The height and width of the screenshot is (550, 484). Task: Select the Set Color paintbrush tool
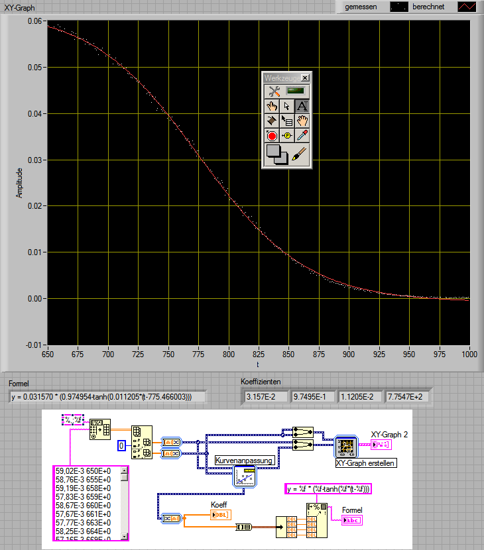coord(300,154)
